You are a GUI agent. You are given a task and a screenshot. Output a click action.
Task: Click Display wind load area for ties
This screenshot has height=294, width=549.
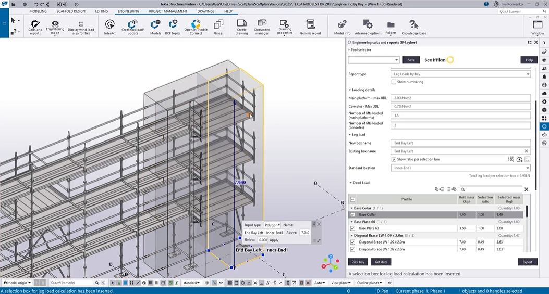click(x=81, y=27)
